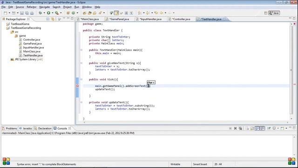Open the New file dropdown arrow
The image size is (298, 168).
[9, 13]
